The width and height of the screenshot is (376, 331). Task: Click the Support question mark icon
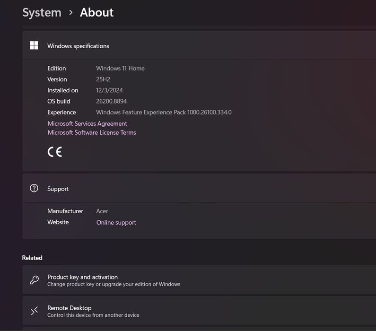click(x=34, y=188)
